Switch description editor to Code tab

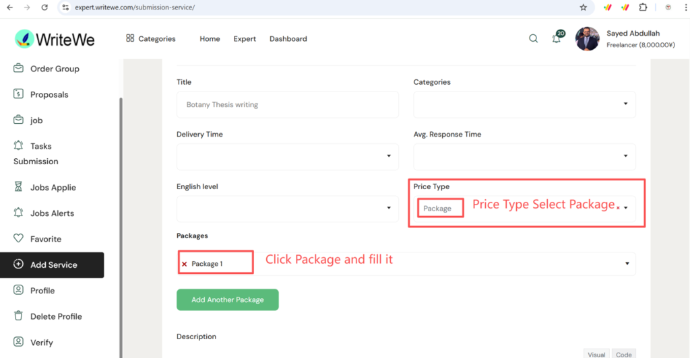point(623,354)
